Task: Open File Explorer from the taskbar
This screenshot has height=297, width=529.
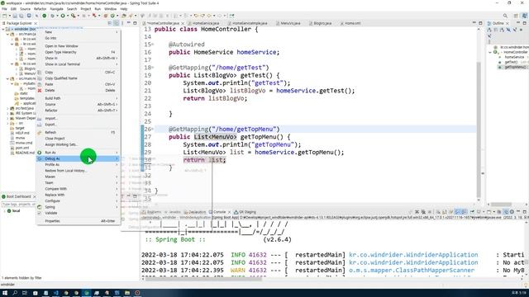Action: (x=127, y=293)
